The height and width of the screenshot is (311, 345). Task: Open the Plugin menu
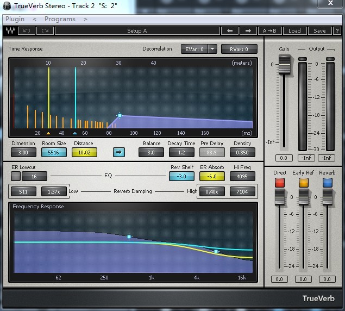coord(15,19)
